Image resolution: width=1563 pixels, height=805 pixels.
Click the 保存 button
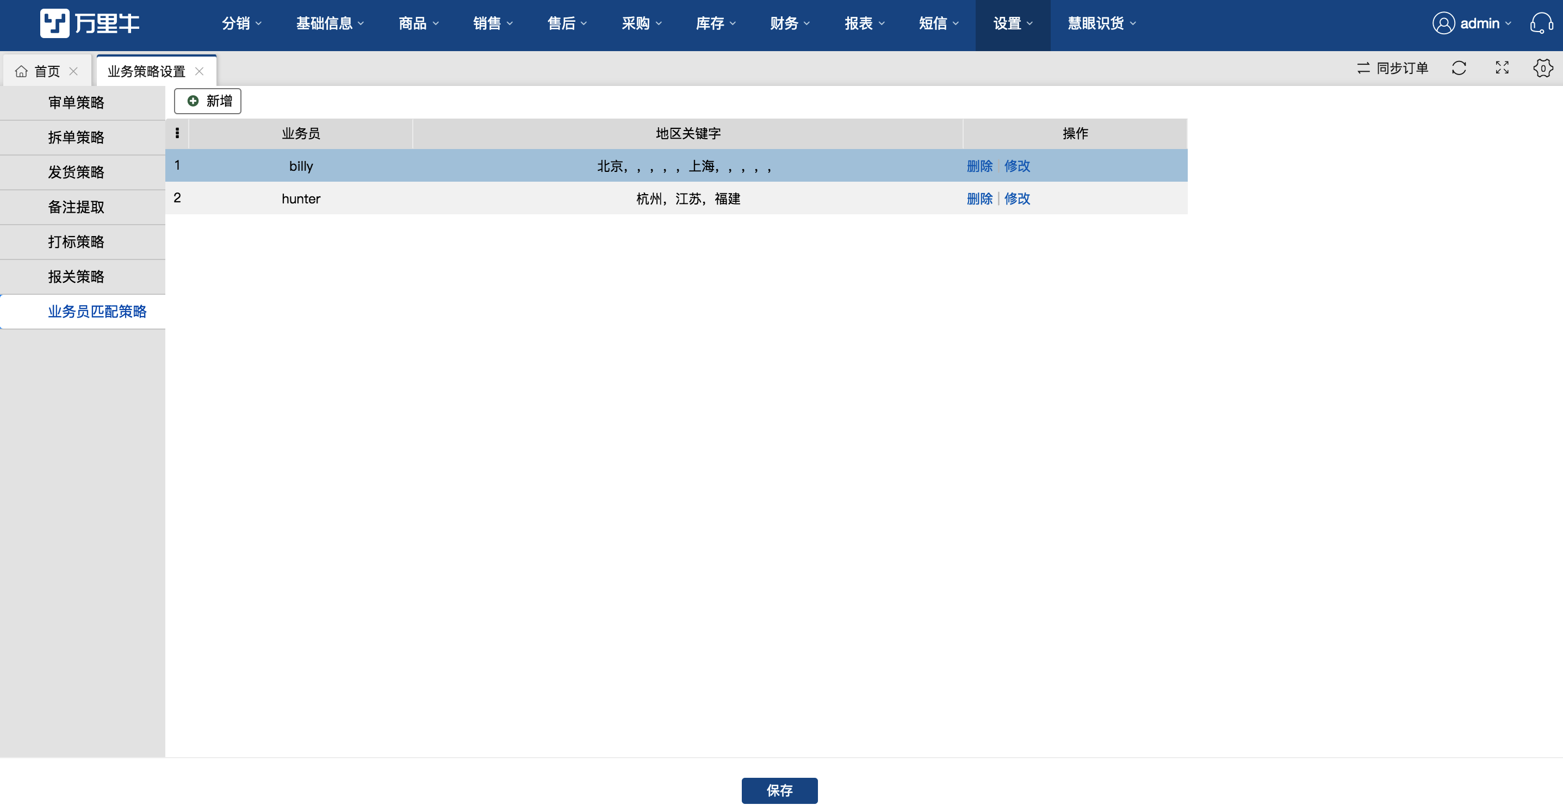779,790
